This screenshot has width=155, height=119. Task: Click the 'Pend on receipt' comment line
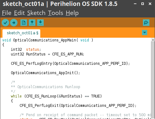(x=85, y=115)
